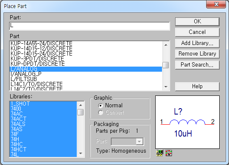Image resolution: width=229 pixels, height=165 pixels.
Task: Select KUP-14A55-24/DISCRETE in part list
Action: (x=86, y=44)
